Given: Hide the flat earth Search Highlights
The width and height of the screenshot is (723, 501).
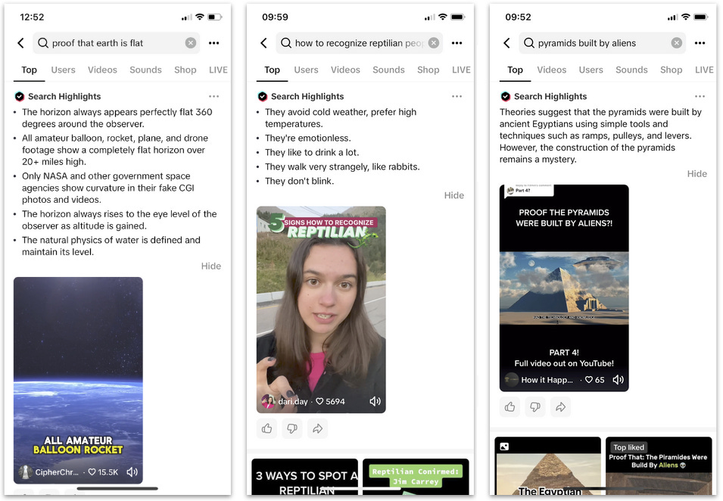Looking at the screenshot, I should pos(211,266).
